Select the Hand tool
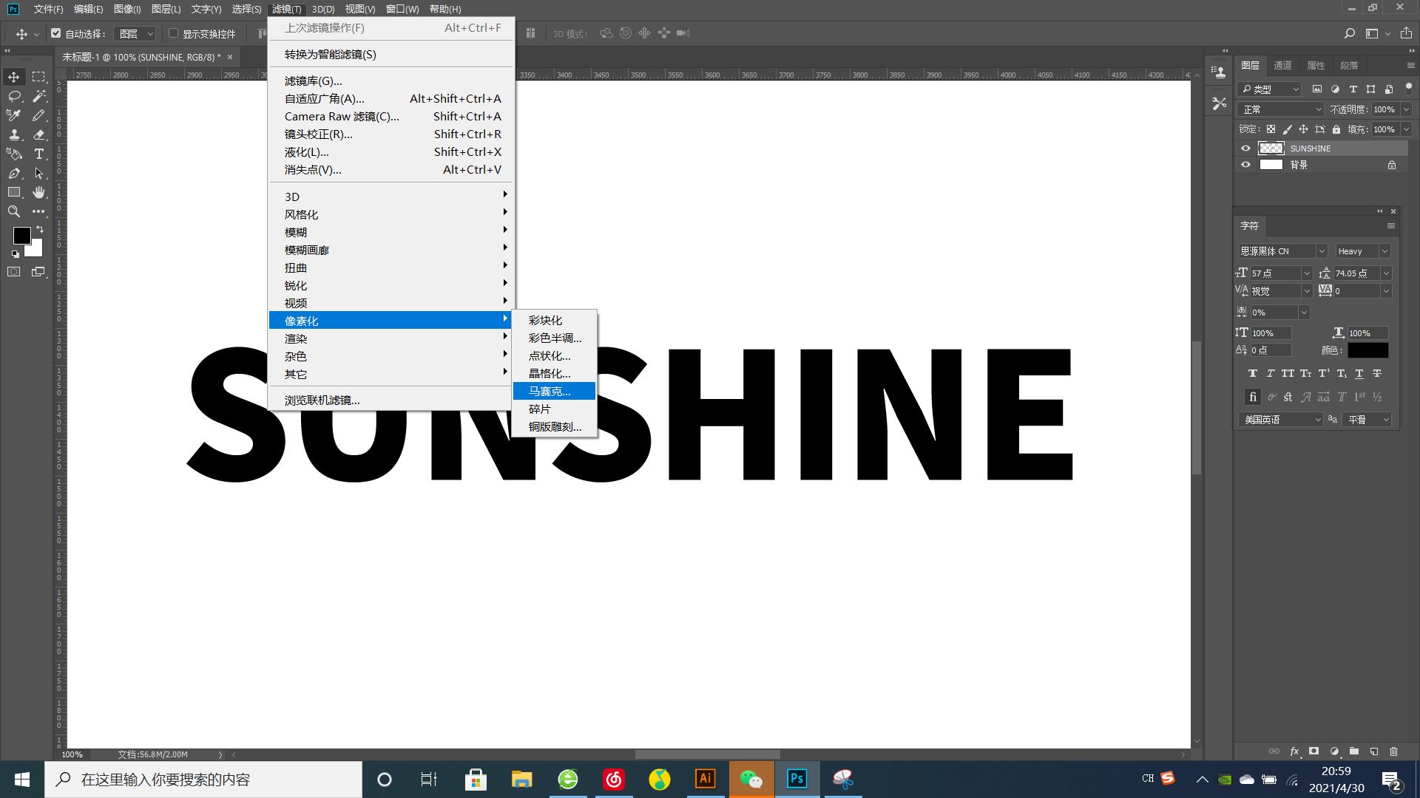The height and width of the screenshot is (798, 1420). pos(39,192)
